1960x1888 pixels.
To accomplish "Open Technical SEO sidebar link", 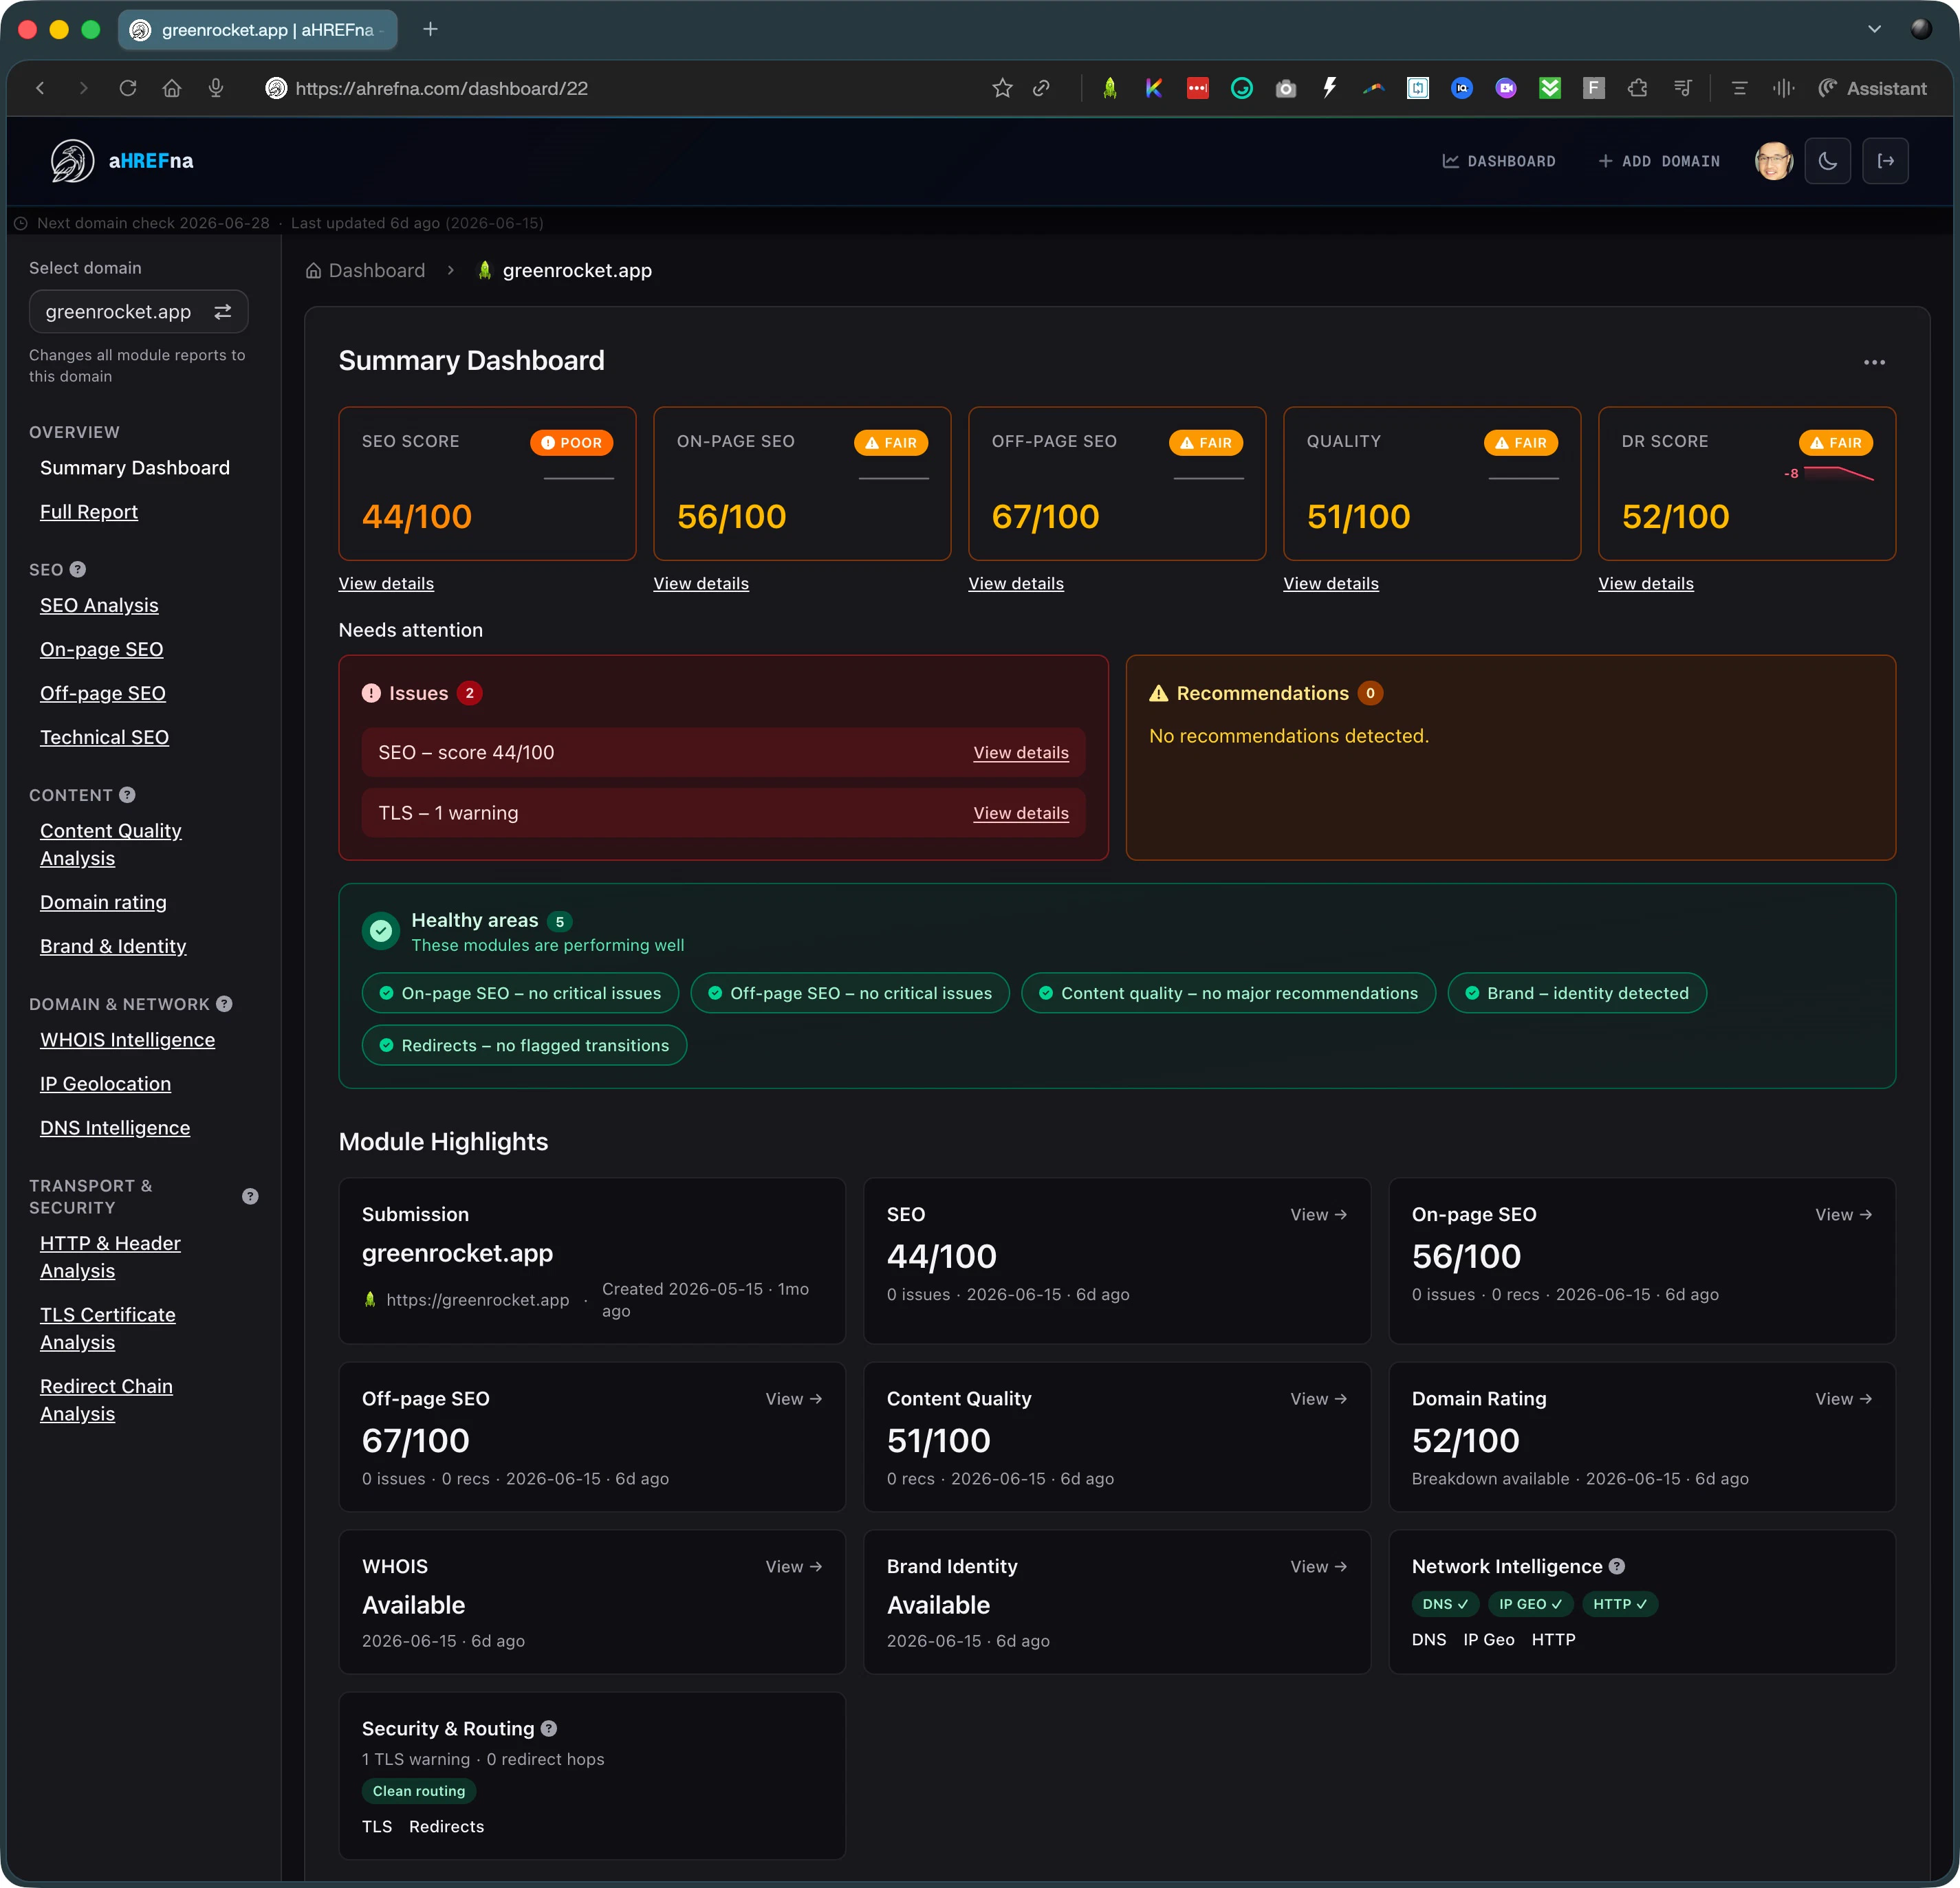I will [x=104, y=738].
